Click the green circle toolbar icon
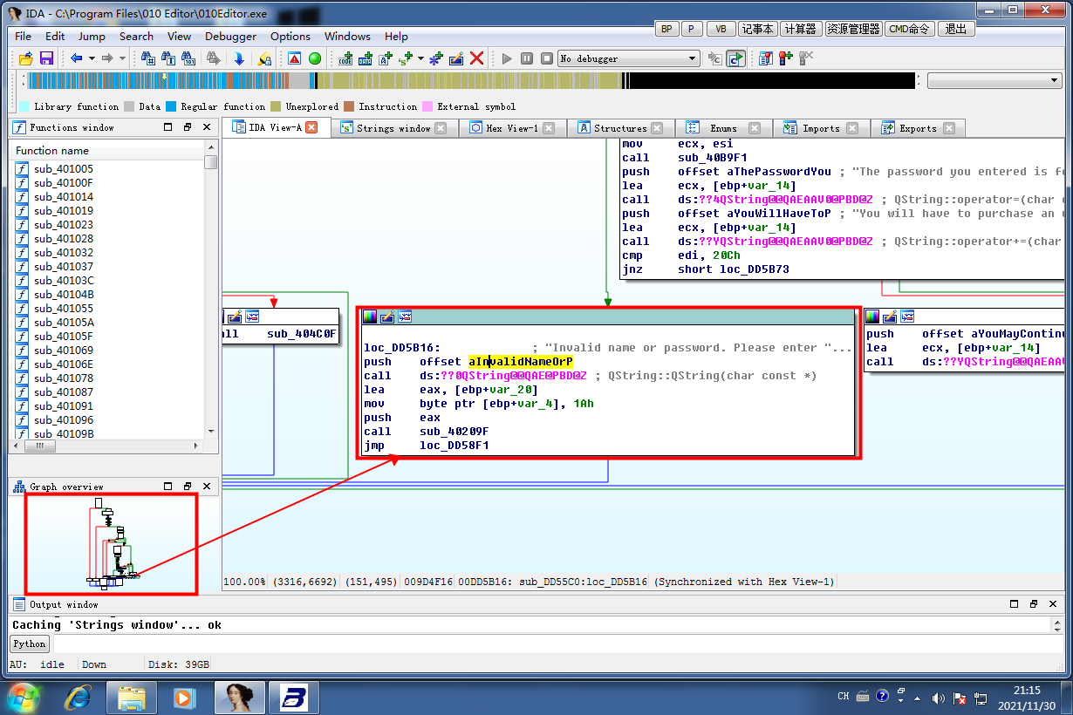Screen dimensions: 1073x715 (x=315, y=58)
